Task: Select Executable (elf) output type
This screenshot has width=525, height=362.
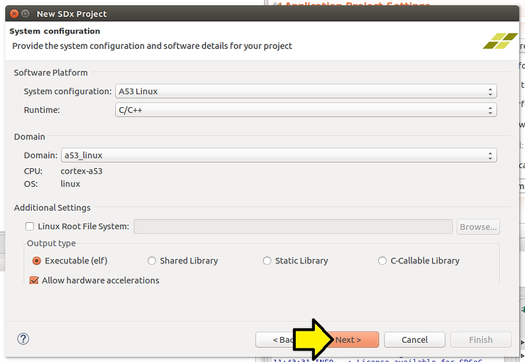Action: coord(36,260)
